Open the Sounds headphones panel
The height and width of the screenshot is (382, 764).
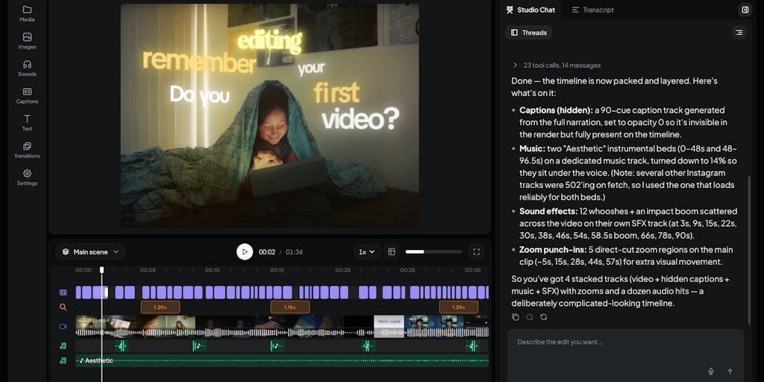(28, 68)
